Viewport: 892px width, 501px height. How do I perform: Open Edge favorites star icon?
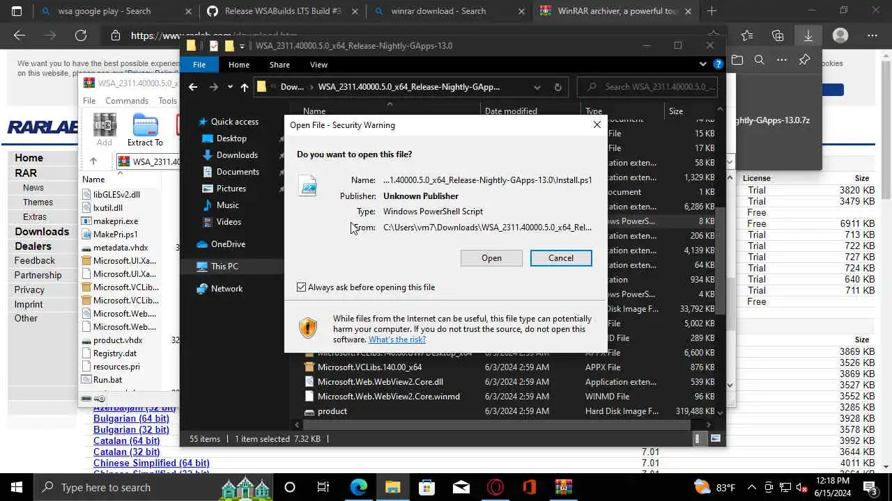click(747, 35)
